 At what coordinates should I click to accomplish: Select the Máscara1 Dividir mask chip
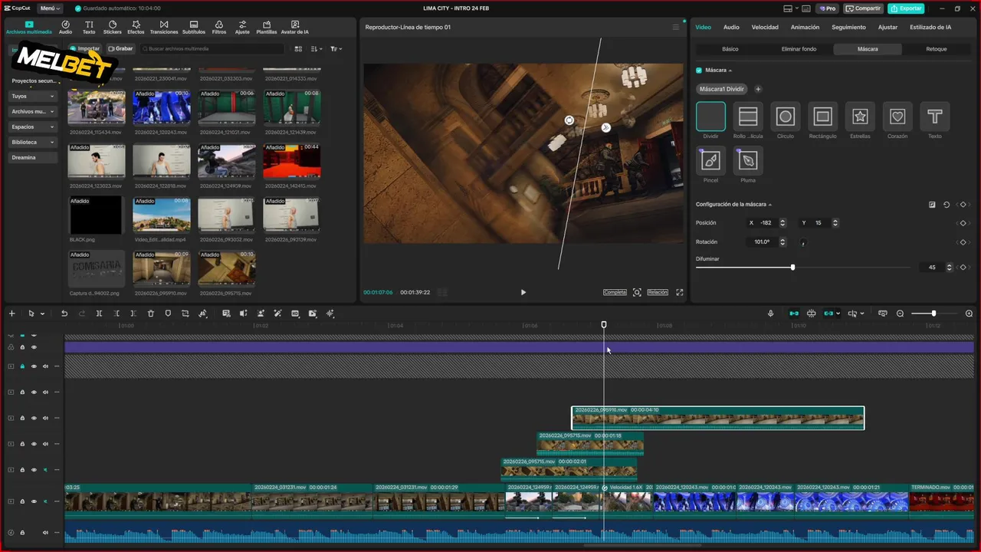pyautogui.click(x=722, y=89)
